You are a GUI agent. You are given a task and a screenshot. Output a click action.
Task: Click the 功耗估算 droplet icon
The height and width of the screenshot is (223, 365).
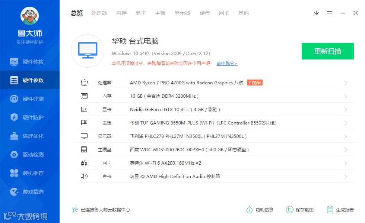coord(249,210)
